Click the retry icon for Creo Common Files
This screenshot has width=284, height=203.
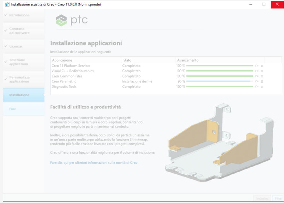click(x=257, y=76)
